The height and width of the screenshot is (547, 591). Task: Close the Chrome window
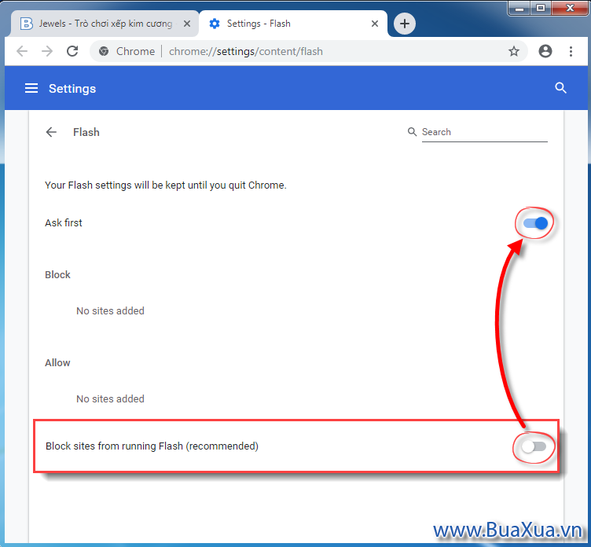tap(570, 8)
